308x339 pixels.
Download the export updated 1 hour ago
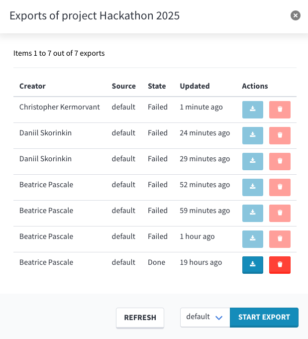(x=253, y=239)
